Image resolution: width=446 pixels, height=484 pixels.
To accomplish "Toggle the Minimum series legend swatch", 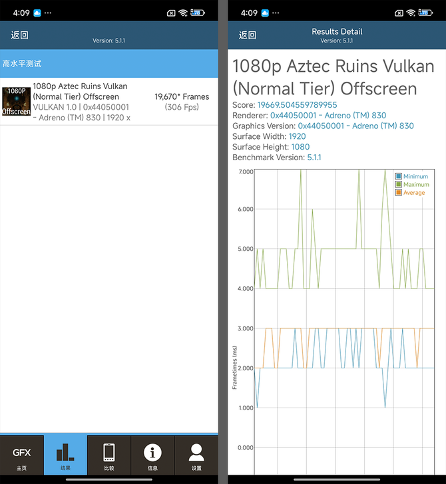I will [x=399, y=177].
